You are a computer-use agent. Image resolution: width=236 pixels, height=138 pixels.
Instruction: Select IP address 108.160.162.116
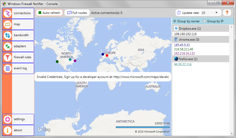tap(185, 34)
